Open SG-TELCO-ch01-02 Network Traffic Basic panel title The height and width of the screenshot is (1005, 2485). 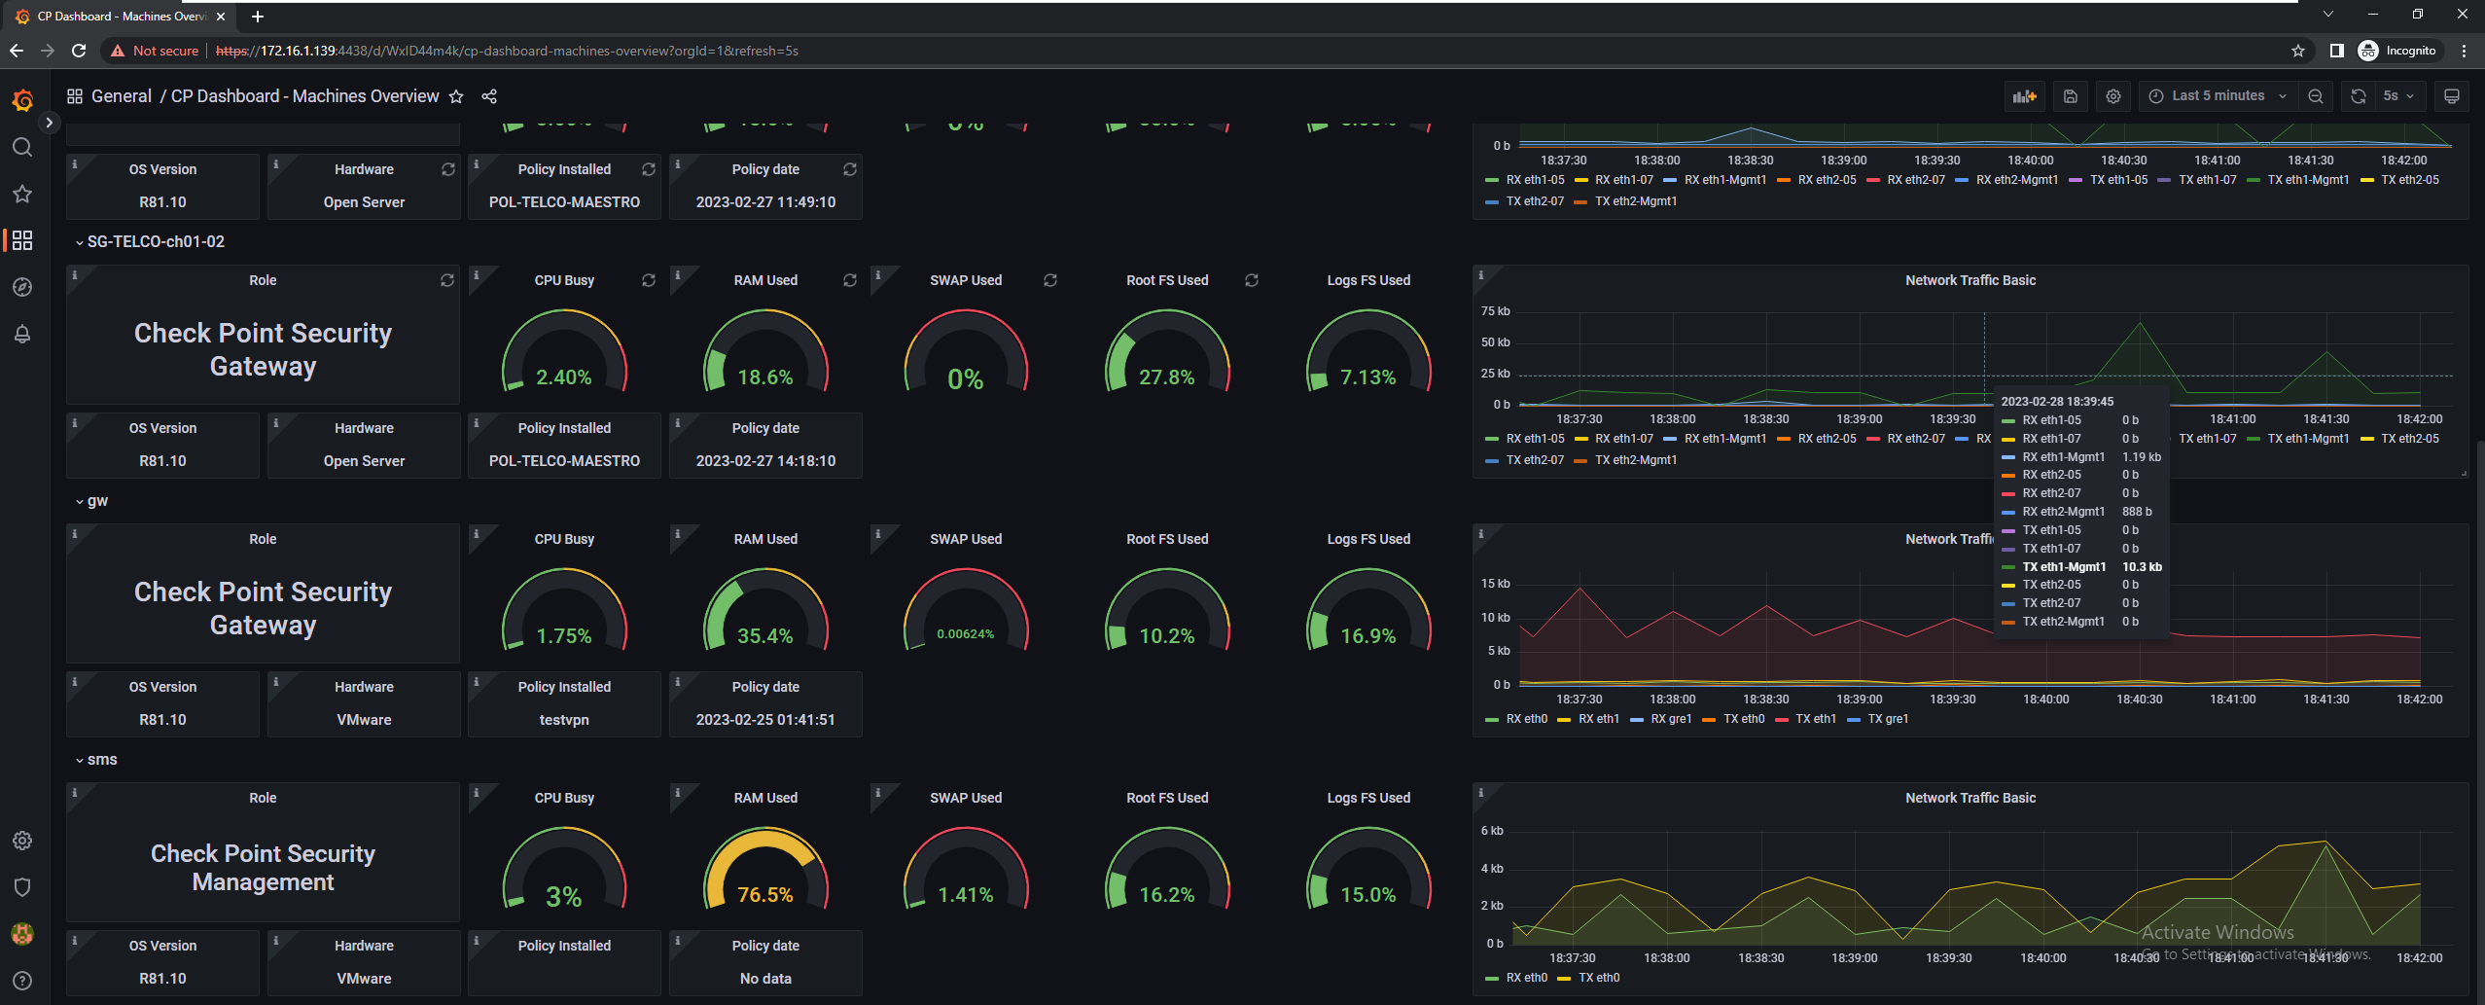point(1970,280)
